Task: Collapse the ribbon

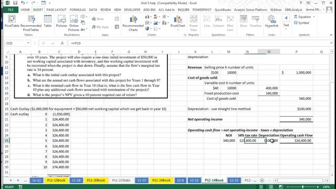Action: 331,35
